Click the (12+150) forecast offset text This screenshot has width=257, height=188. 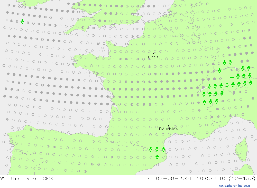click(x=242, y=178)
